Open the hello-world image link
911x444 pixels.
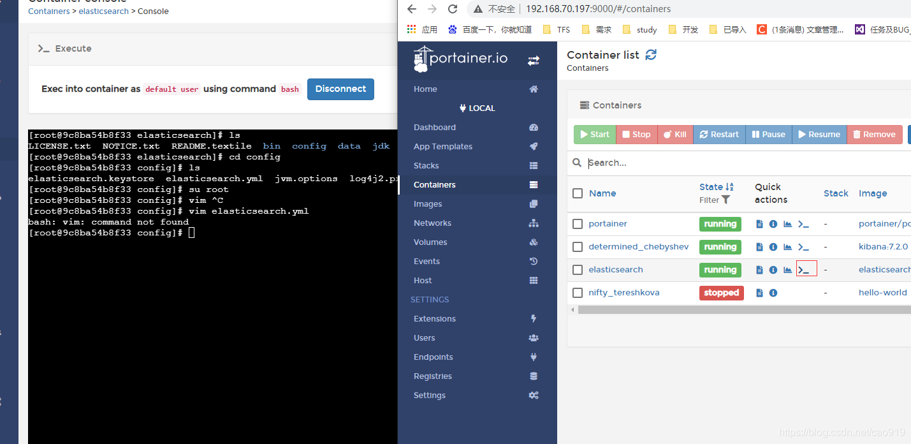883,293
